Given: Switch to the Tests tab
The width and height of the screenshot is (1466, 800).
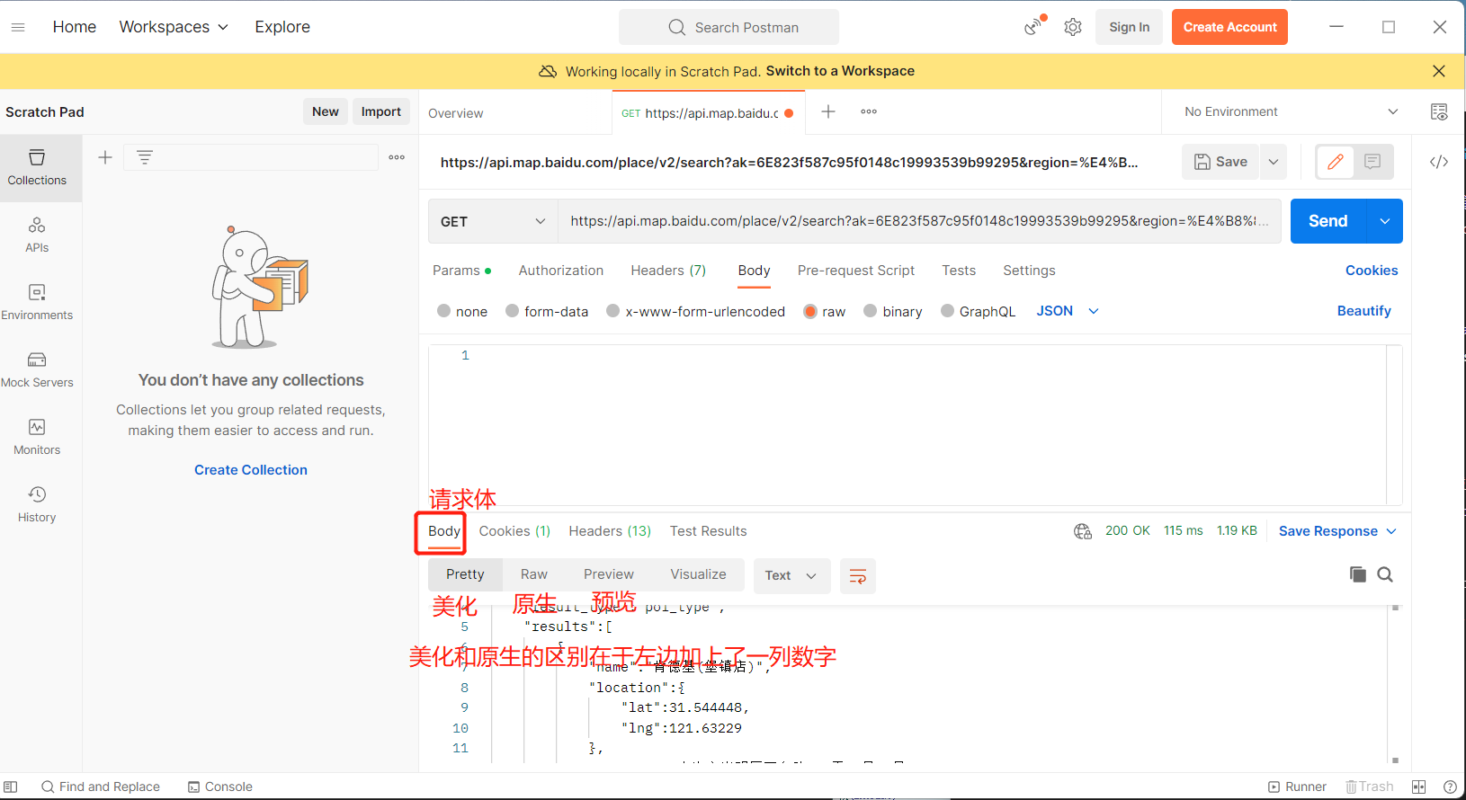Looking at the screenshot, I should pos(959,271).
